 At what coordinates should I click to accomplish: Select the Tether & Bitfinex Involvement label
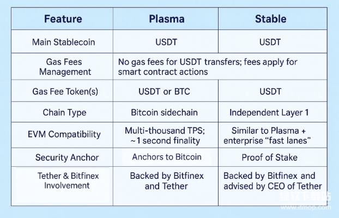(x=68, y=180)
